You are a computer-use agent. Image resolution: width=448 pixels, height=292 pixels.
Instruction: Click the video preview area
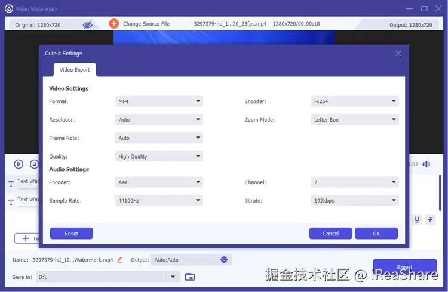[x=224, y=38]
